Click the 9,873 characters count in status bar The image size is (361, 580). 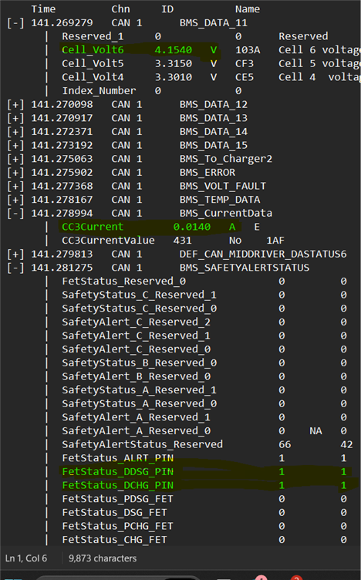[103, 558]
